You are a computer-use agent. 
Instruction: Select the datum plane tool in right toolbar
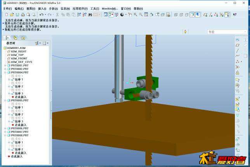(x=238, y=45)
